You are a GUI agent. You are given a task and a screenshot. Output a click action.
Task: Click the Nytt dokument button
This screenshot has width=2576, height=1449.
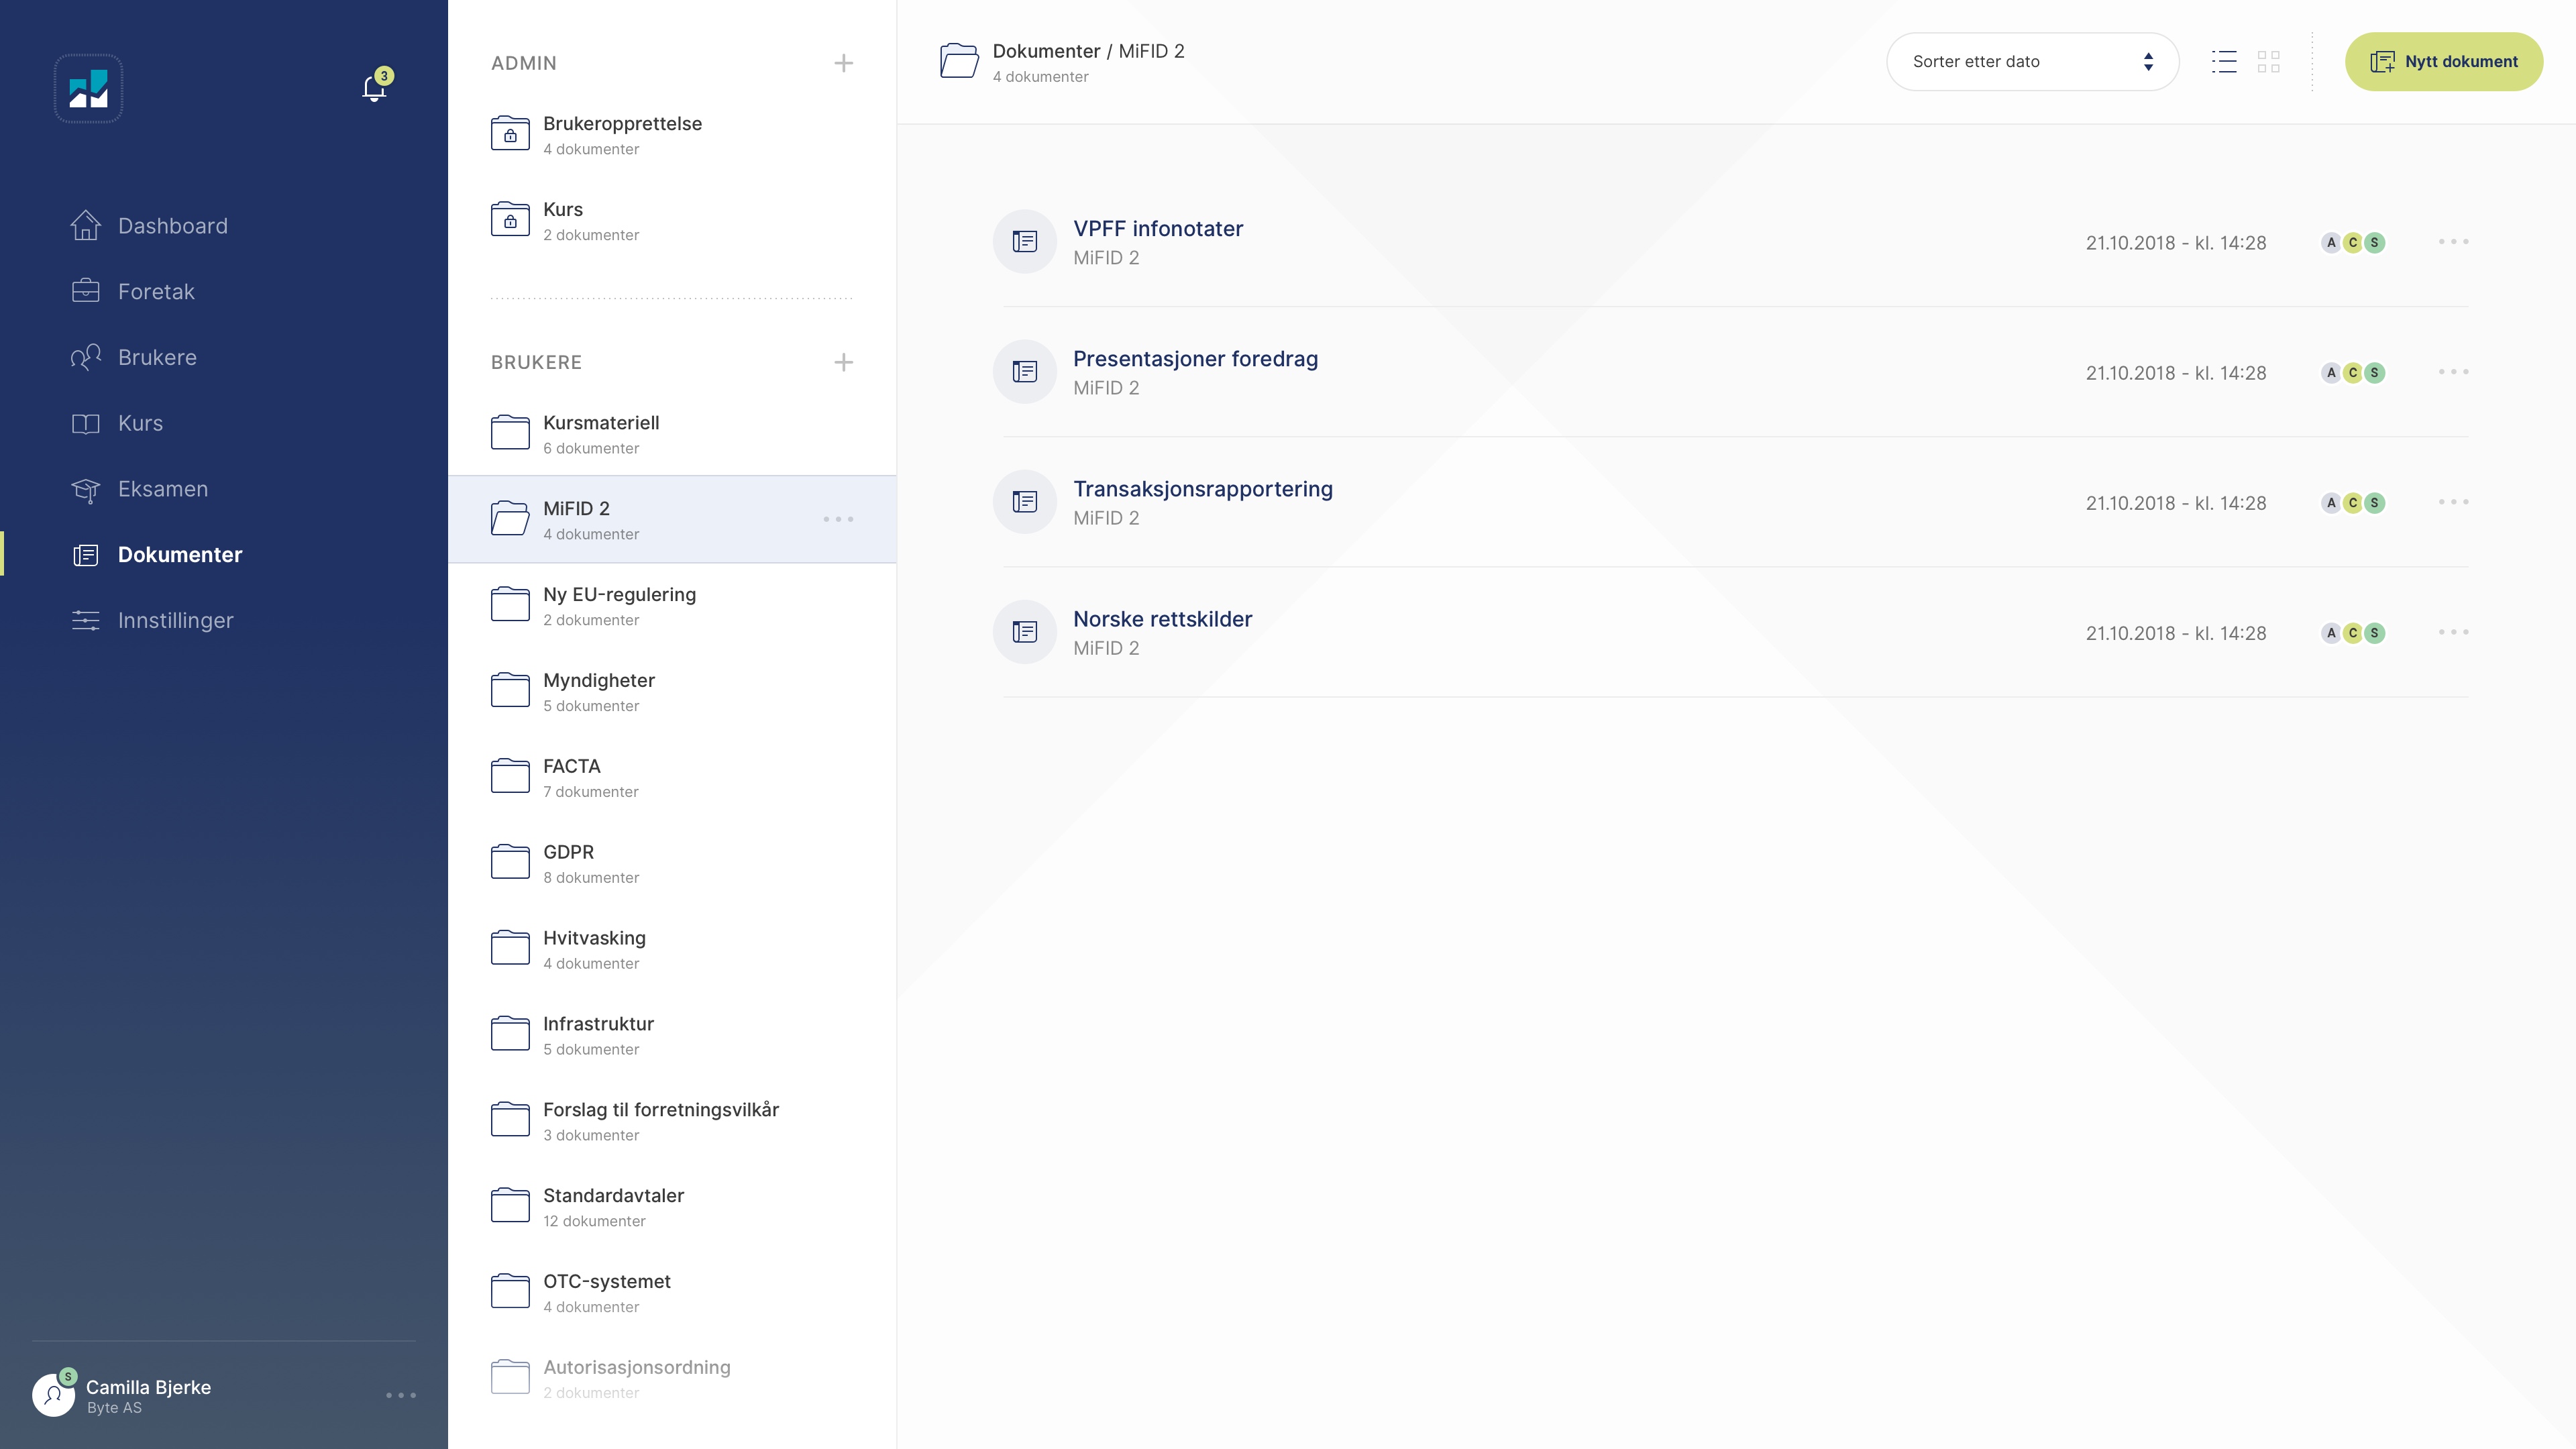coord(2444,62)
